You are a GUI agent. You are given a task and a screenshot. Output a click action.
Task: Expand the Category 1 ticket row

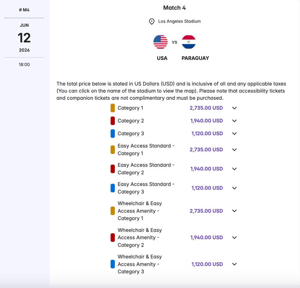[234, 108]
